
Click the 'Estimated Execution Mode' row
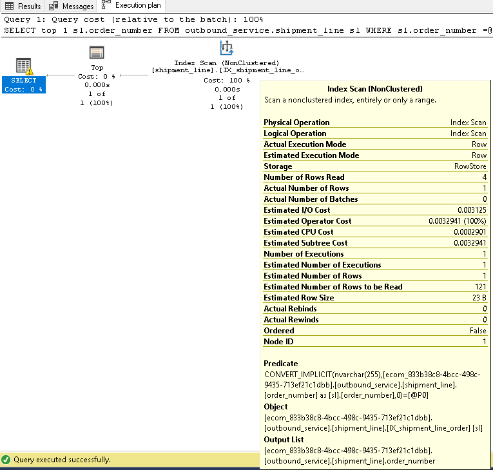[375, 155]
